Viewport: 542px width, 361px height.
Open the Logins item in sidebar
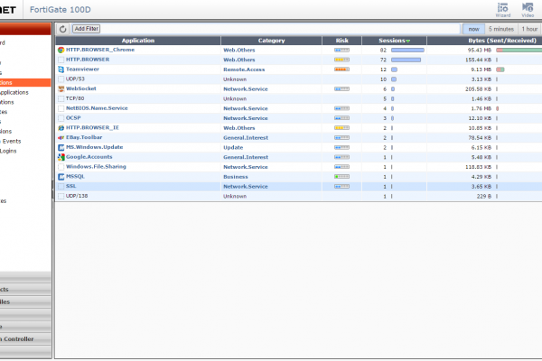pyautogui.click(x=8, y=151)
